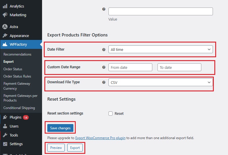Click the Plugins update count badge 14
This screenshot has height=155, width=228.
26,117
